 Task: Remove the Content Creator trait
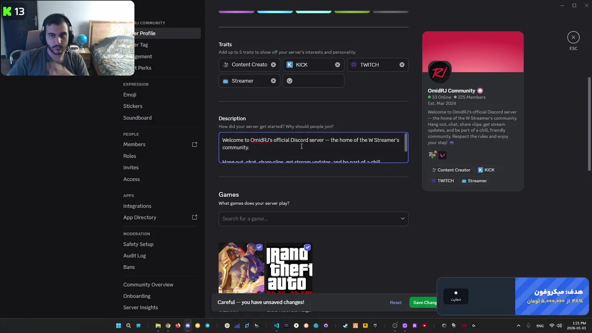tap(273, 65)
